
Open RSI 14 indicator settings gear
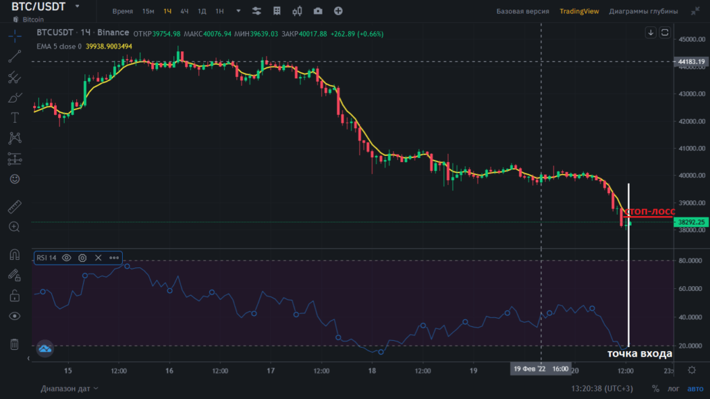[83, 258]
